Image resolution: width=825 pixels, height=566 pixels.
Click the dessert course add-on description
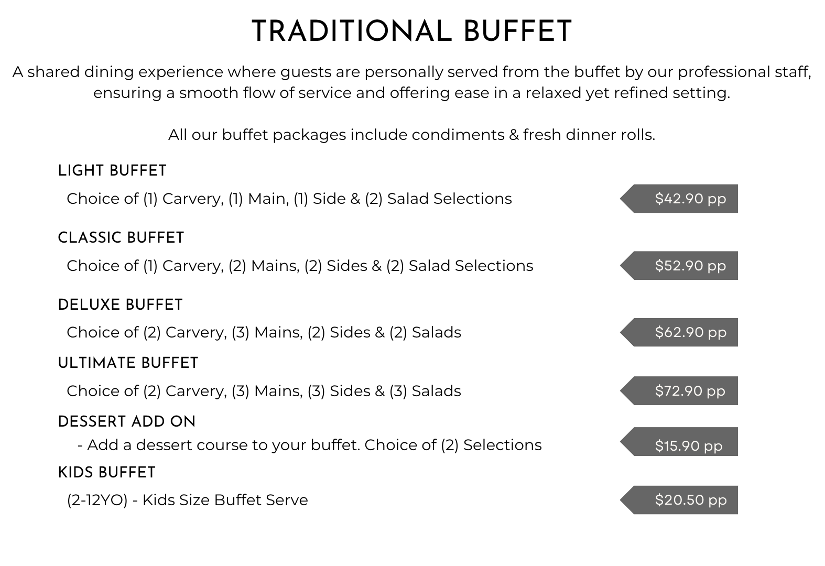pyautogui.click(x=309, y=445)
